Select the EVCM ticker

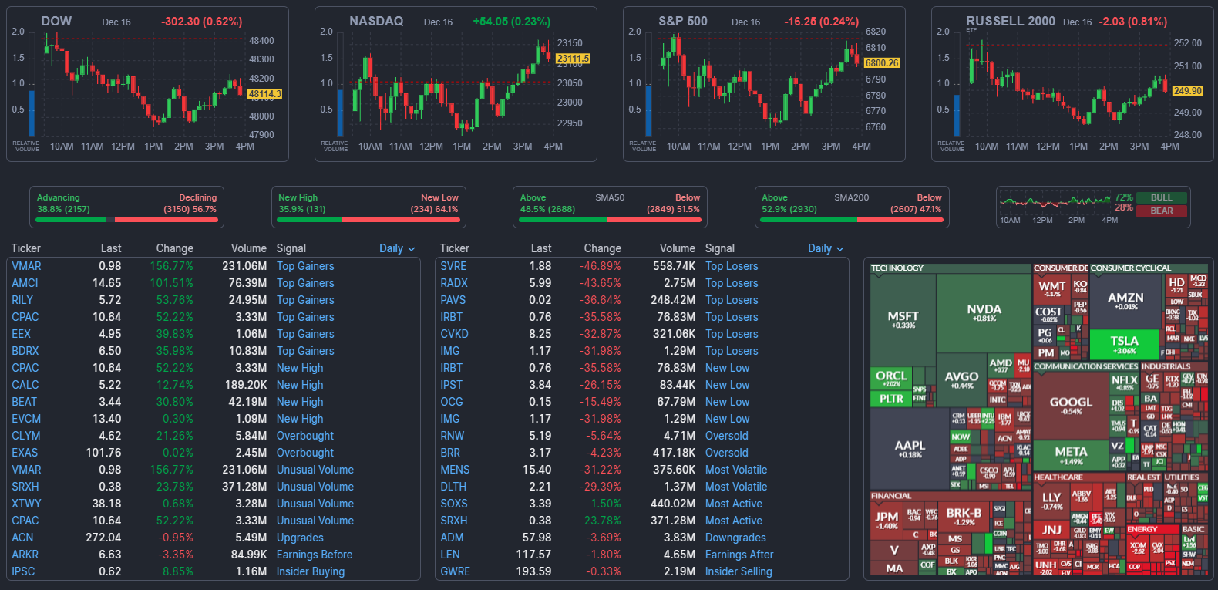26,419
